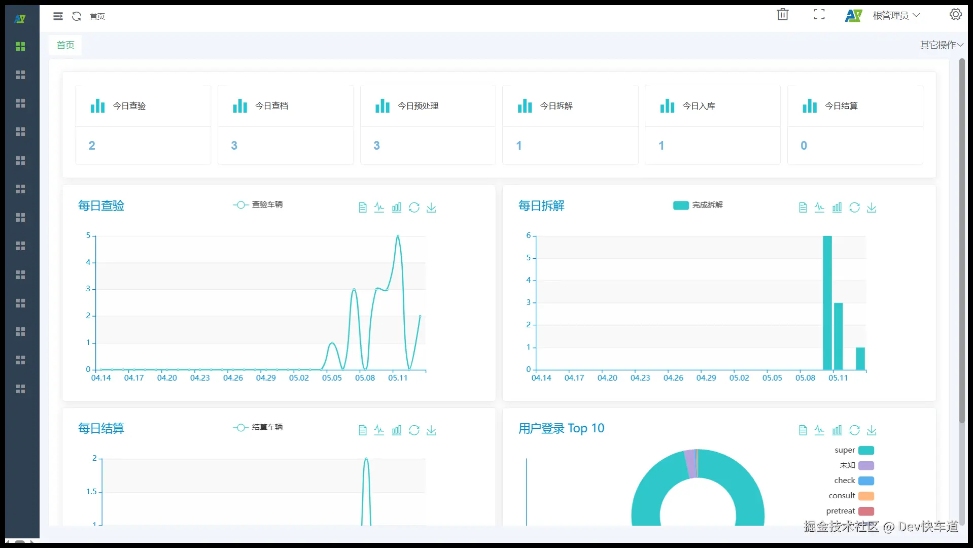Image resolution: width=973 pixels, height=548 pixels.
Task: Open the 今日查档 stat card
Action: tap(286, 125)
